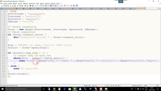
Task: Toggle synchronized vertical scrolling
Action: (x=41, y=6)
